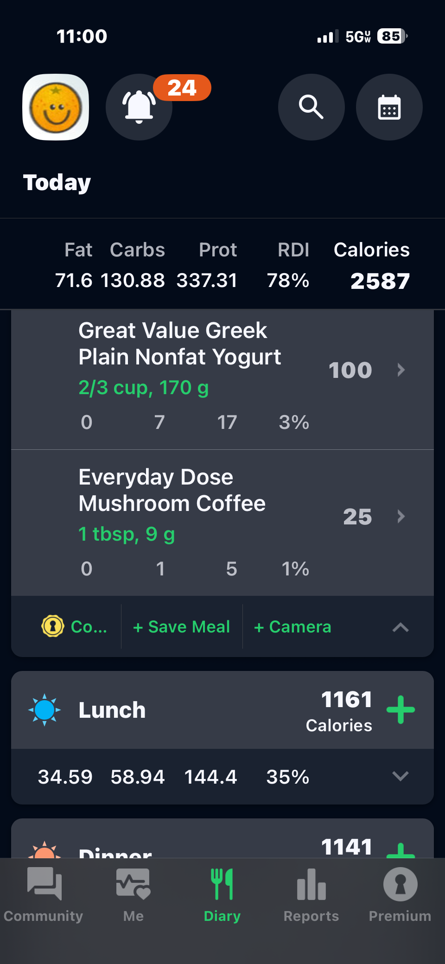Collapse the current meal section

400,627
